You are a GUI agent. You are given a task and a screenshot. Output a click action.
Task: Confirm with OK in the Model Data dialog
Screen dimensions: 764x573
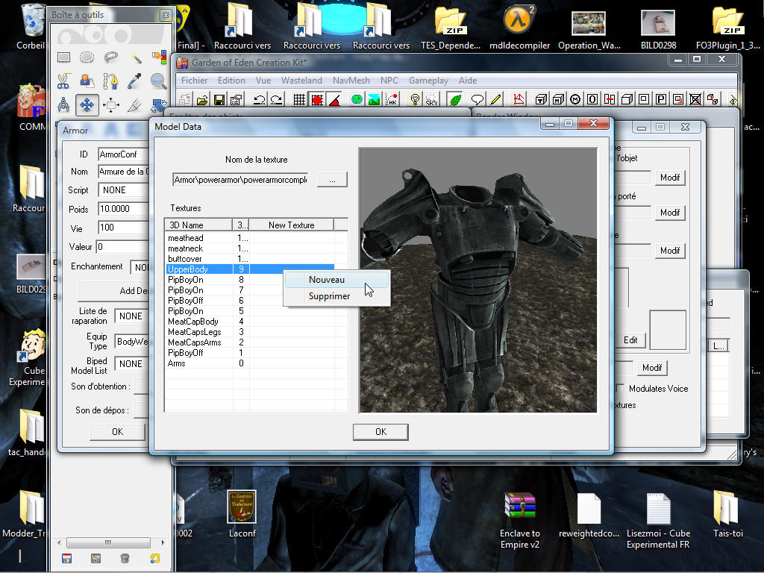coord(381,432)
